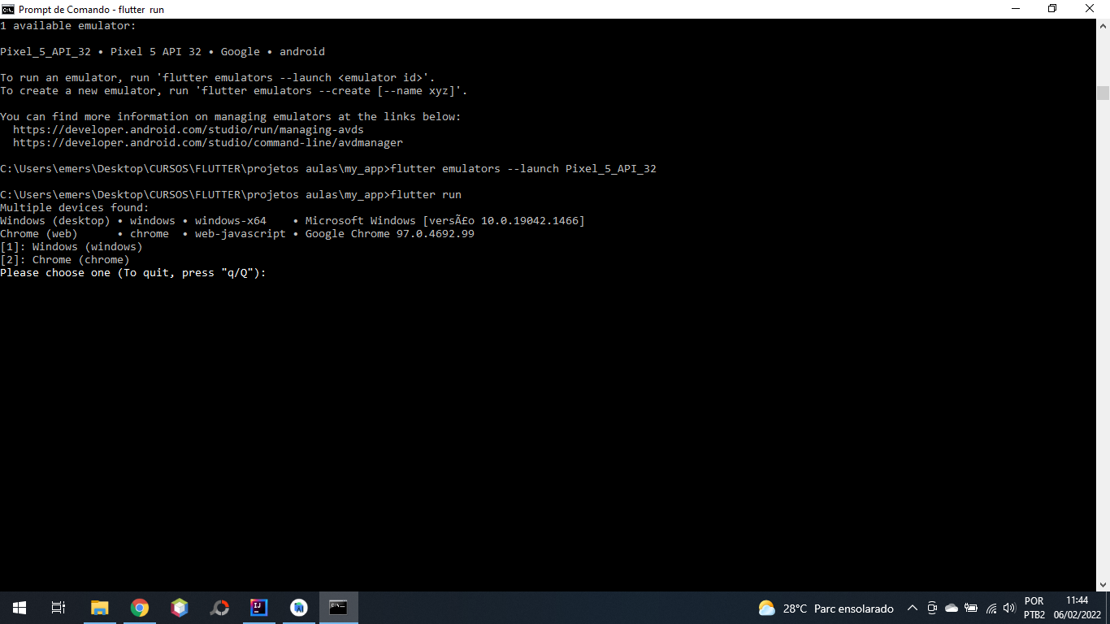Image resolution: width=1110 pixels, height=624 pixels.
Task: Click the '[2]: Chrome (chrome)' line
Action: point(65,260)
